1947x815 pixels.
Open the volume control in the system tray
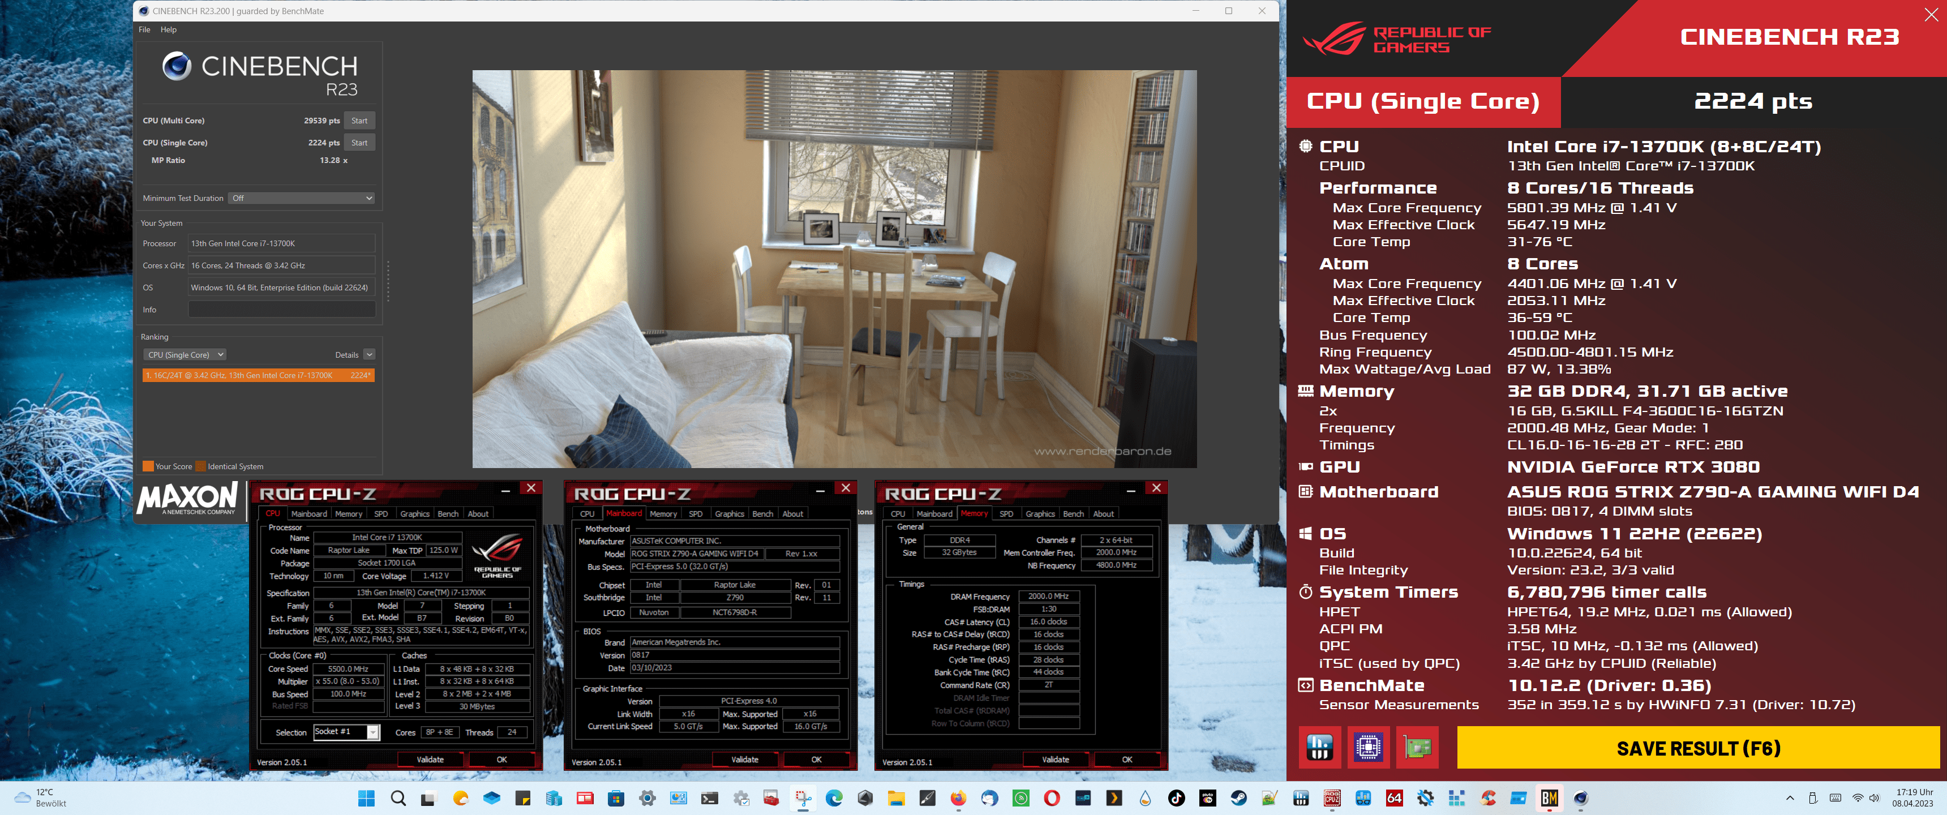1875,797
